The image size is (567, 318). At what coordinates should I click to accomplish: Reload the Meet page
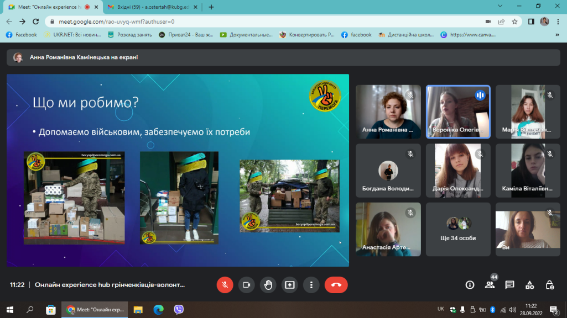click(35, 22)
